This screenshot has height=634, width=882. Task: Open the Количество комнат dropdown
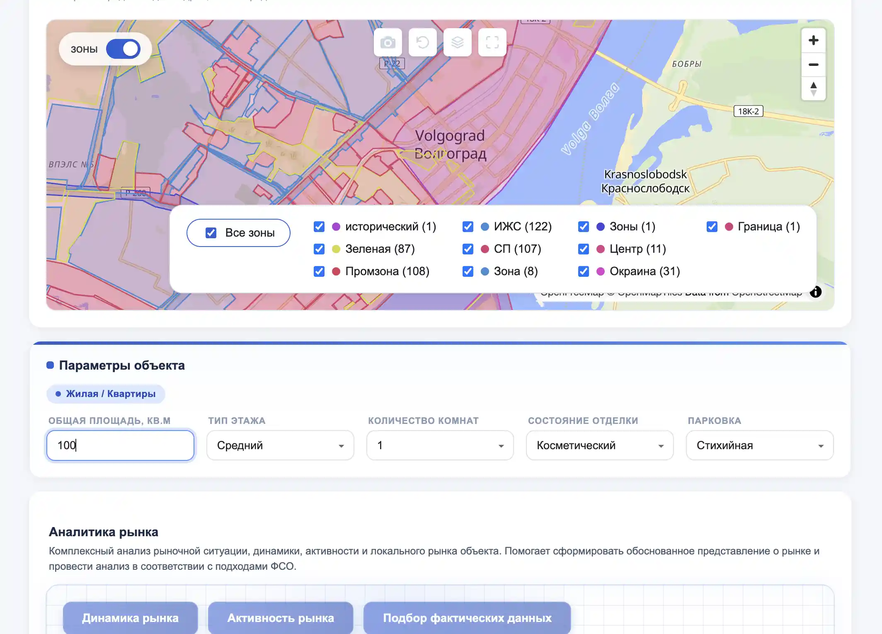click(x=440, y=445)
